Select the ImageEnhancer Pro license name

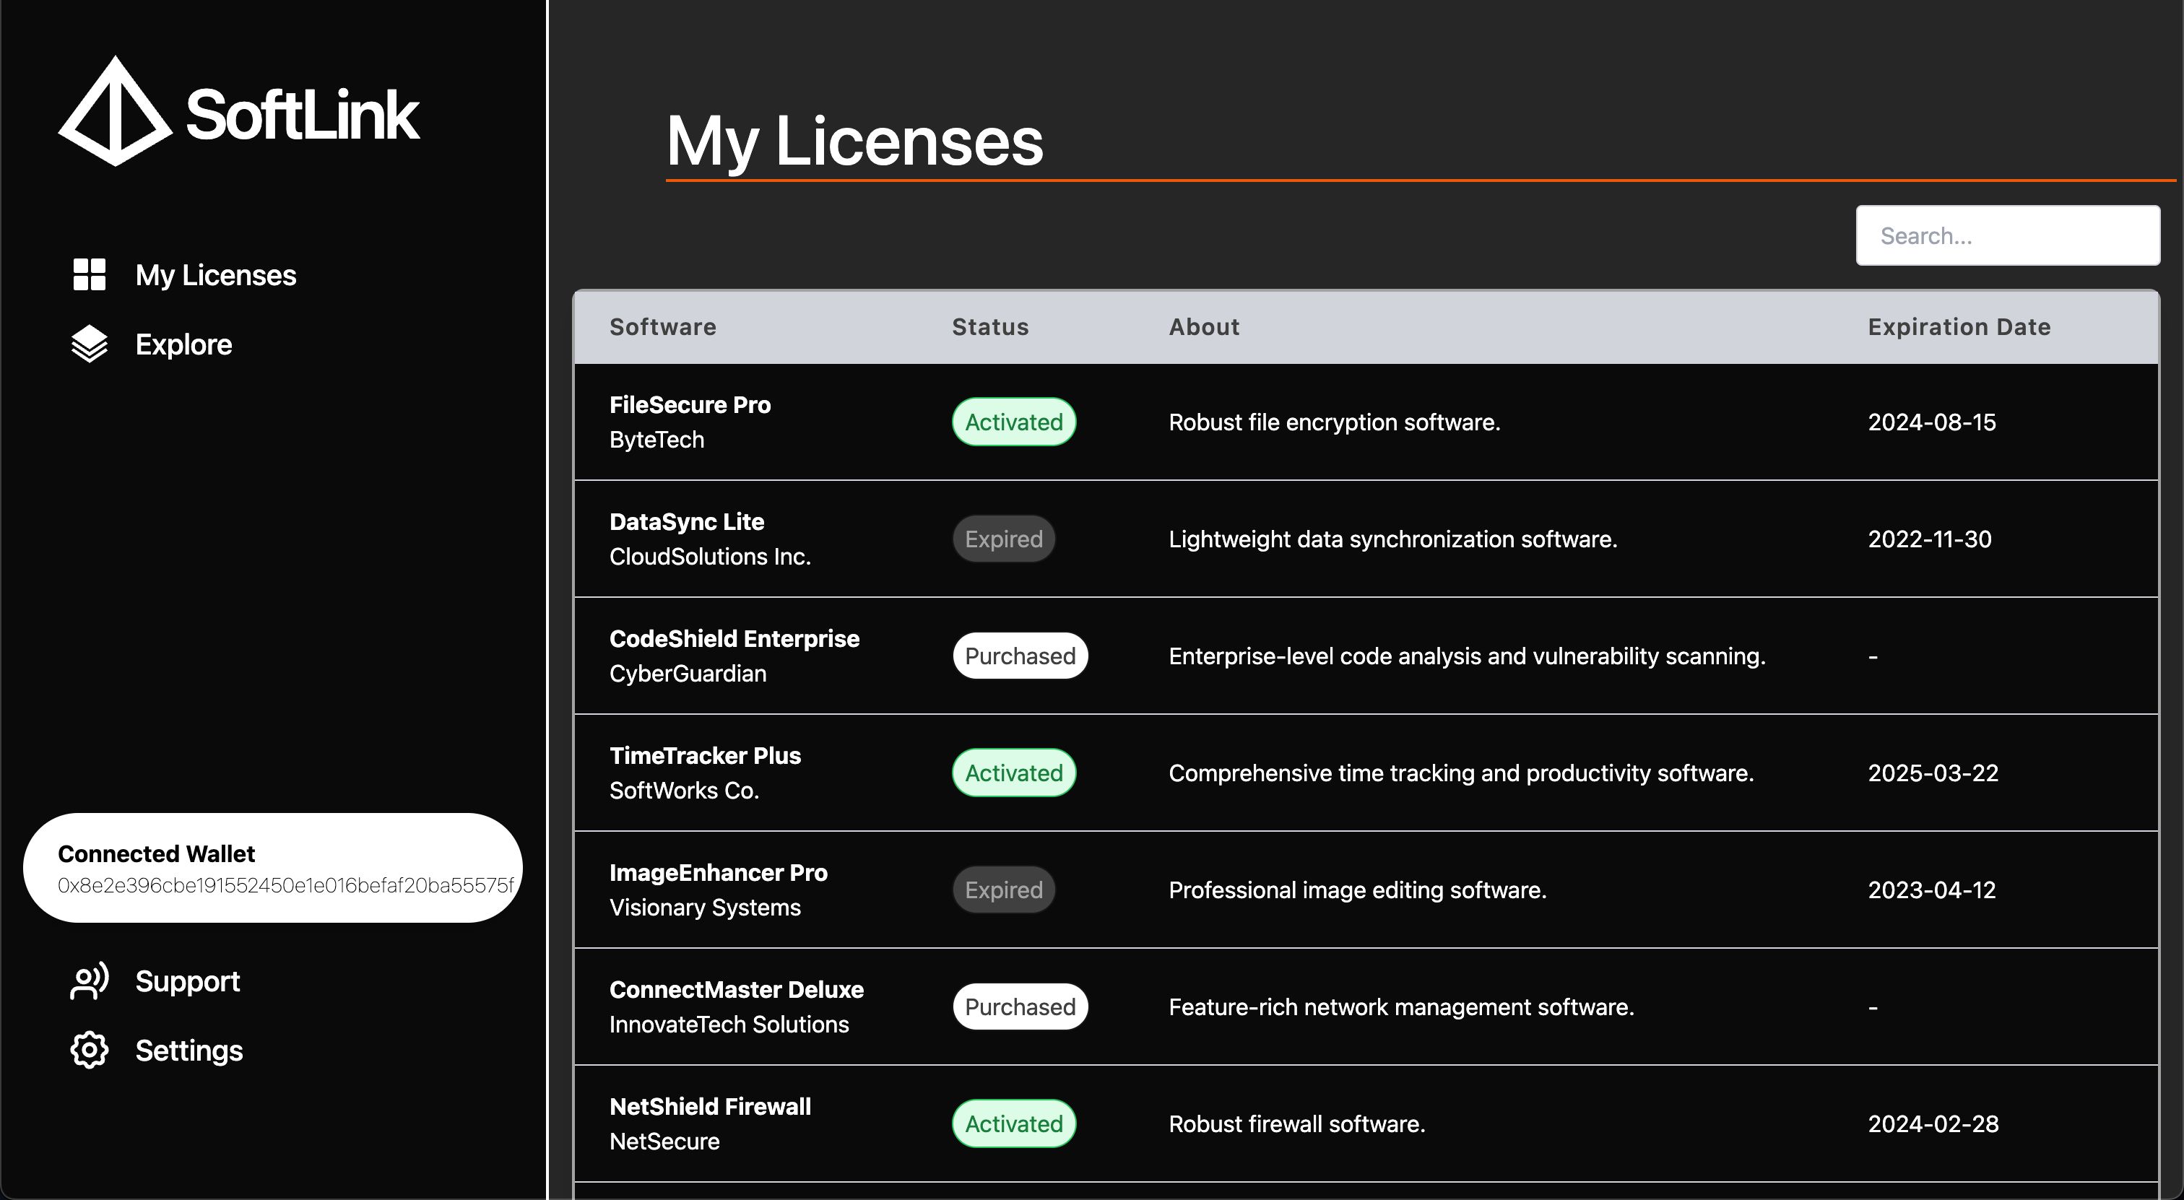pyautogui.click(x=718, y=873)
